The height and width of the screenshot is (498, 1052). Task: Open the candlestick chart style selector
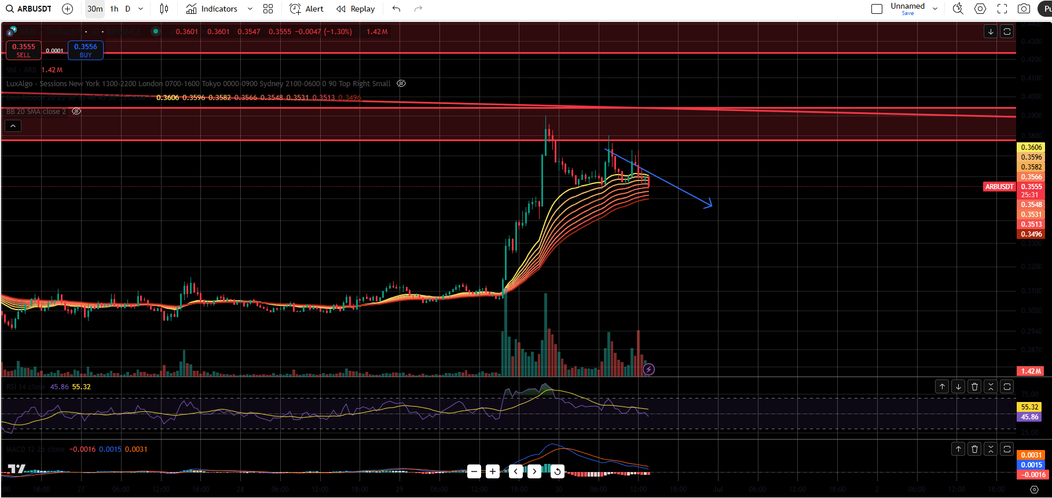coord(164,9)
